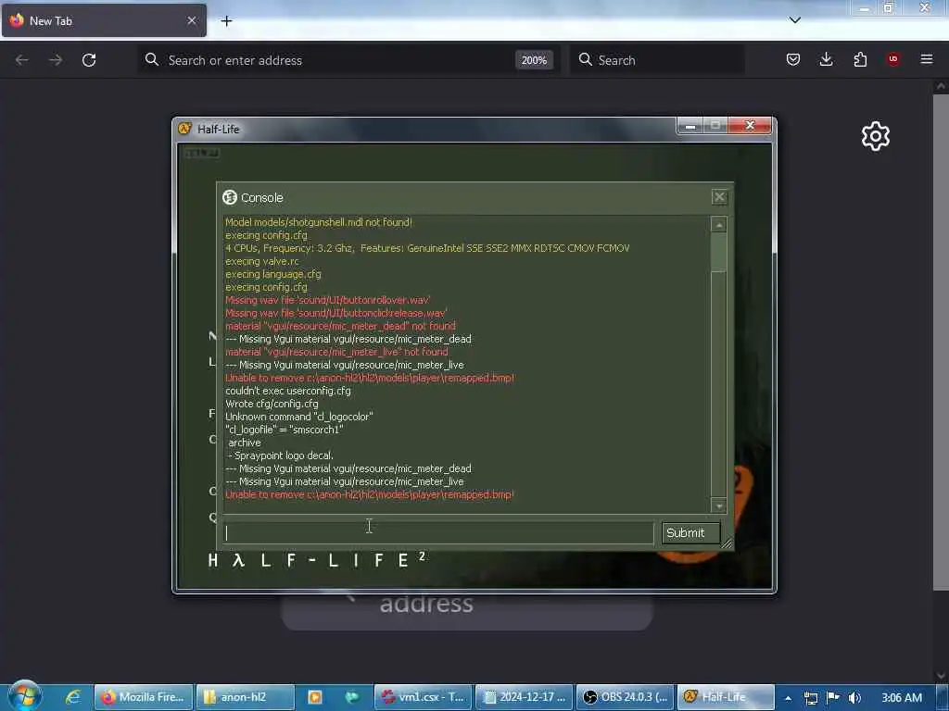The width and height of the screenshot is (949, 711).
Task: Open the uBlock Origin extension icon
Action: pyautogui.click(x=892, y=59)
